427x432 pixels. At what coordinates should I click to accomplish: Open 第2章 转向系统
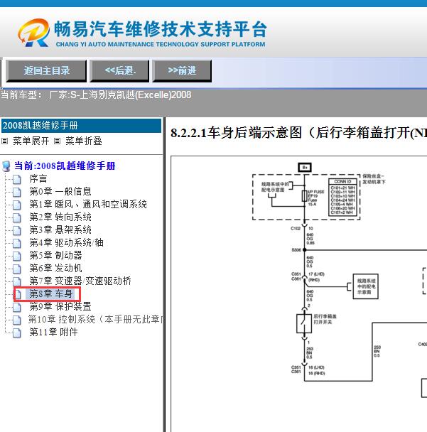[x=60, y=217]
